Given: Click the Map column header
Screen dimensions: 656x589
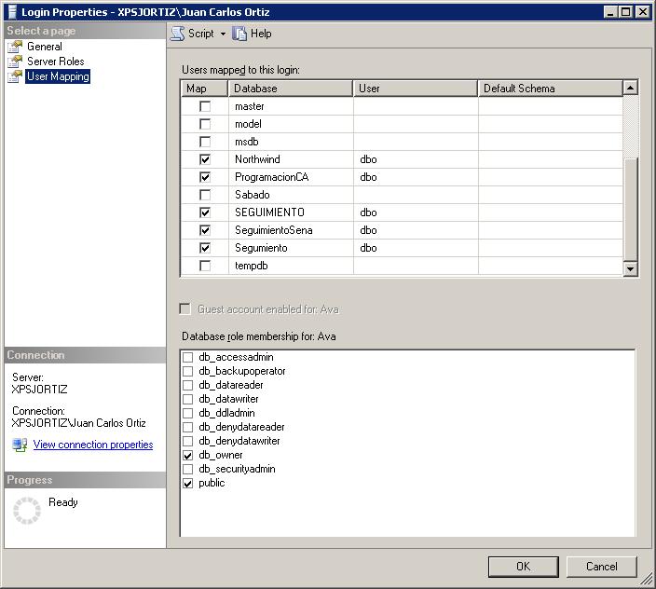Looking at the screenshot, I should pos(205,89).
